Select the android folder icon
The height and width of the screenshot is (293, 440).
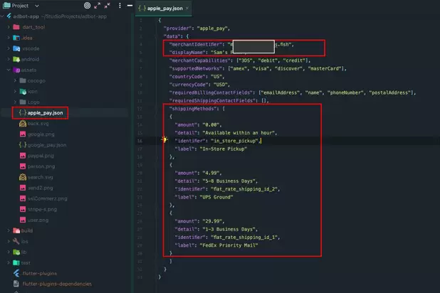16,59
